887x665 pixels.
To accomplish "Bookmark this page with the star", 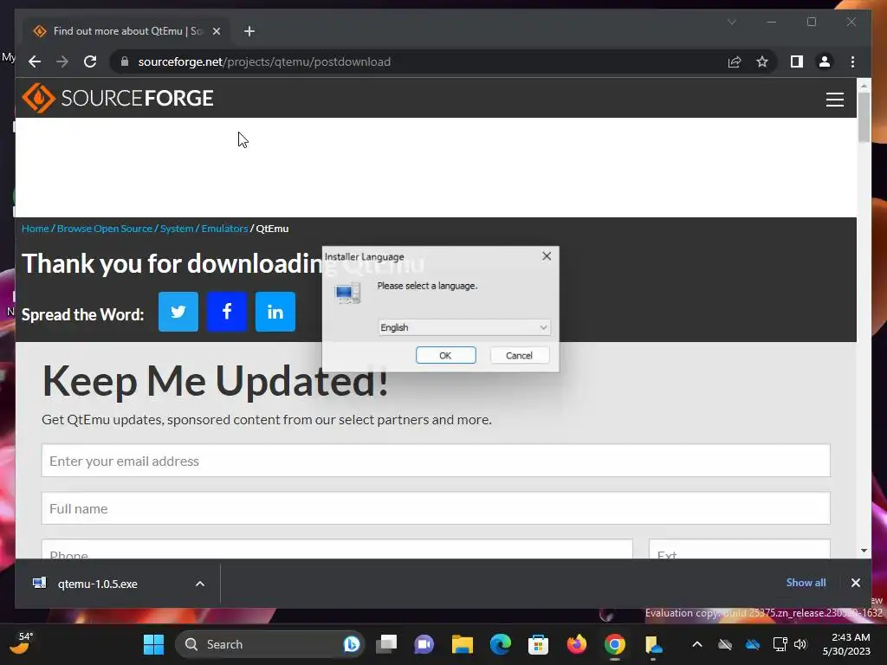I will tap(762, 61).
